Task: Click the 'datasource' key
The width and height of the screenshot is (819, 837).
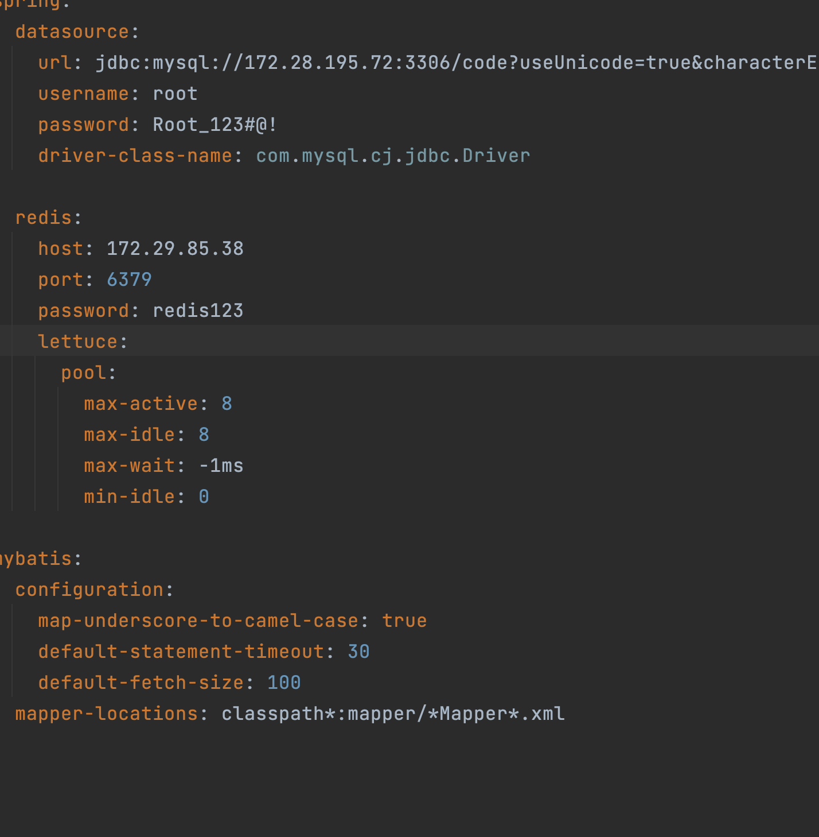Action: (x=72, y=32)
